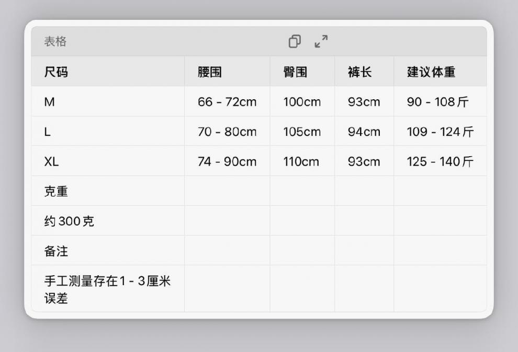Click the 备注 row cell

[x=56, y=251]
